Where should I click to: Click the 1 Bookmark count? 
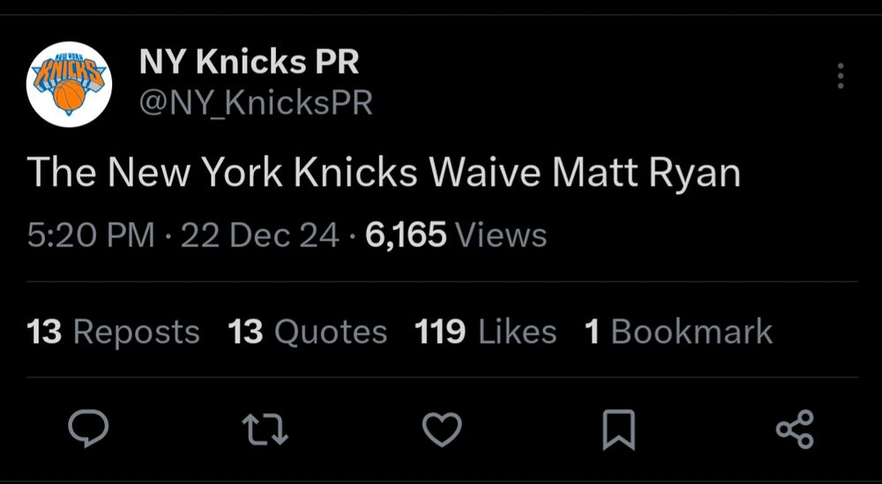677,332
